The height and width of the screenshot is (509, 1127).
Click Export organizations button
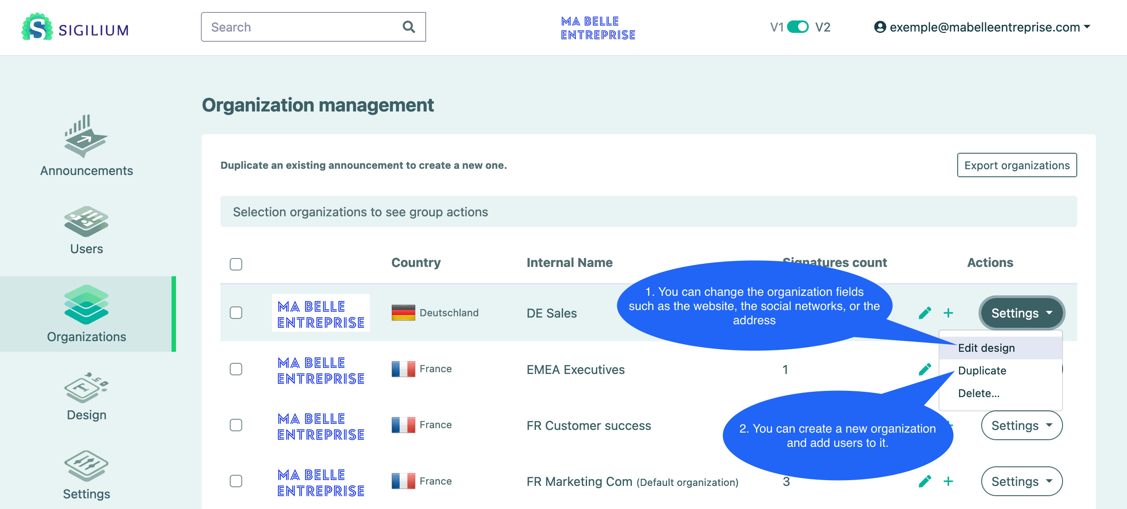pos(1016,165)
